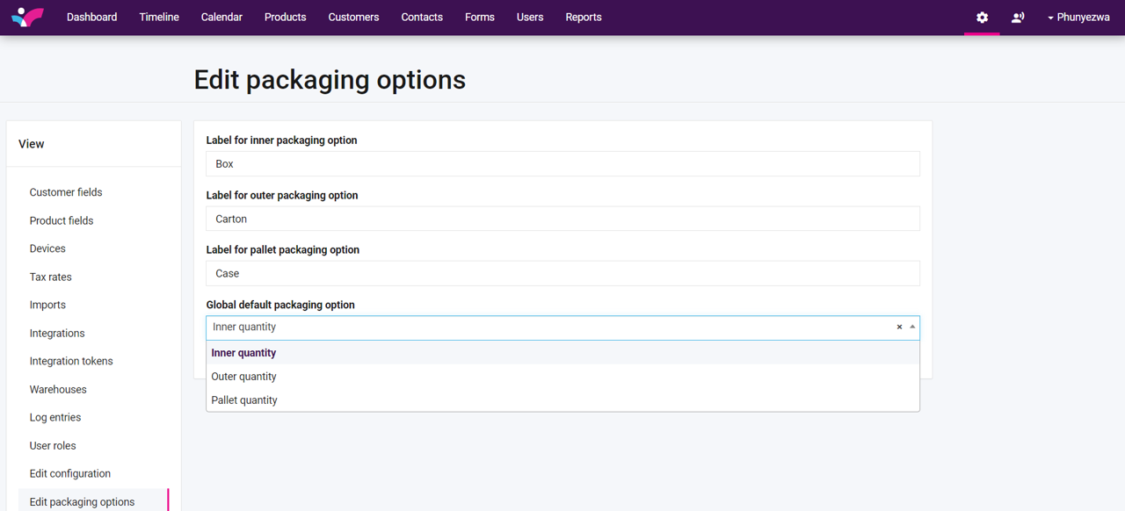This screenshot has width=1125, height=511.
Task: Choose Pallet quantity from the list
Action: point(244,400)
